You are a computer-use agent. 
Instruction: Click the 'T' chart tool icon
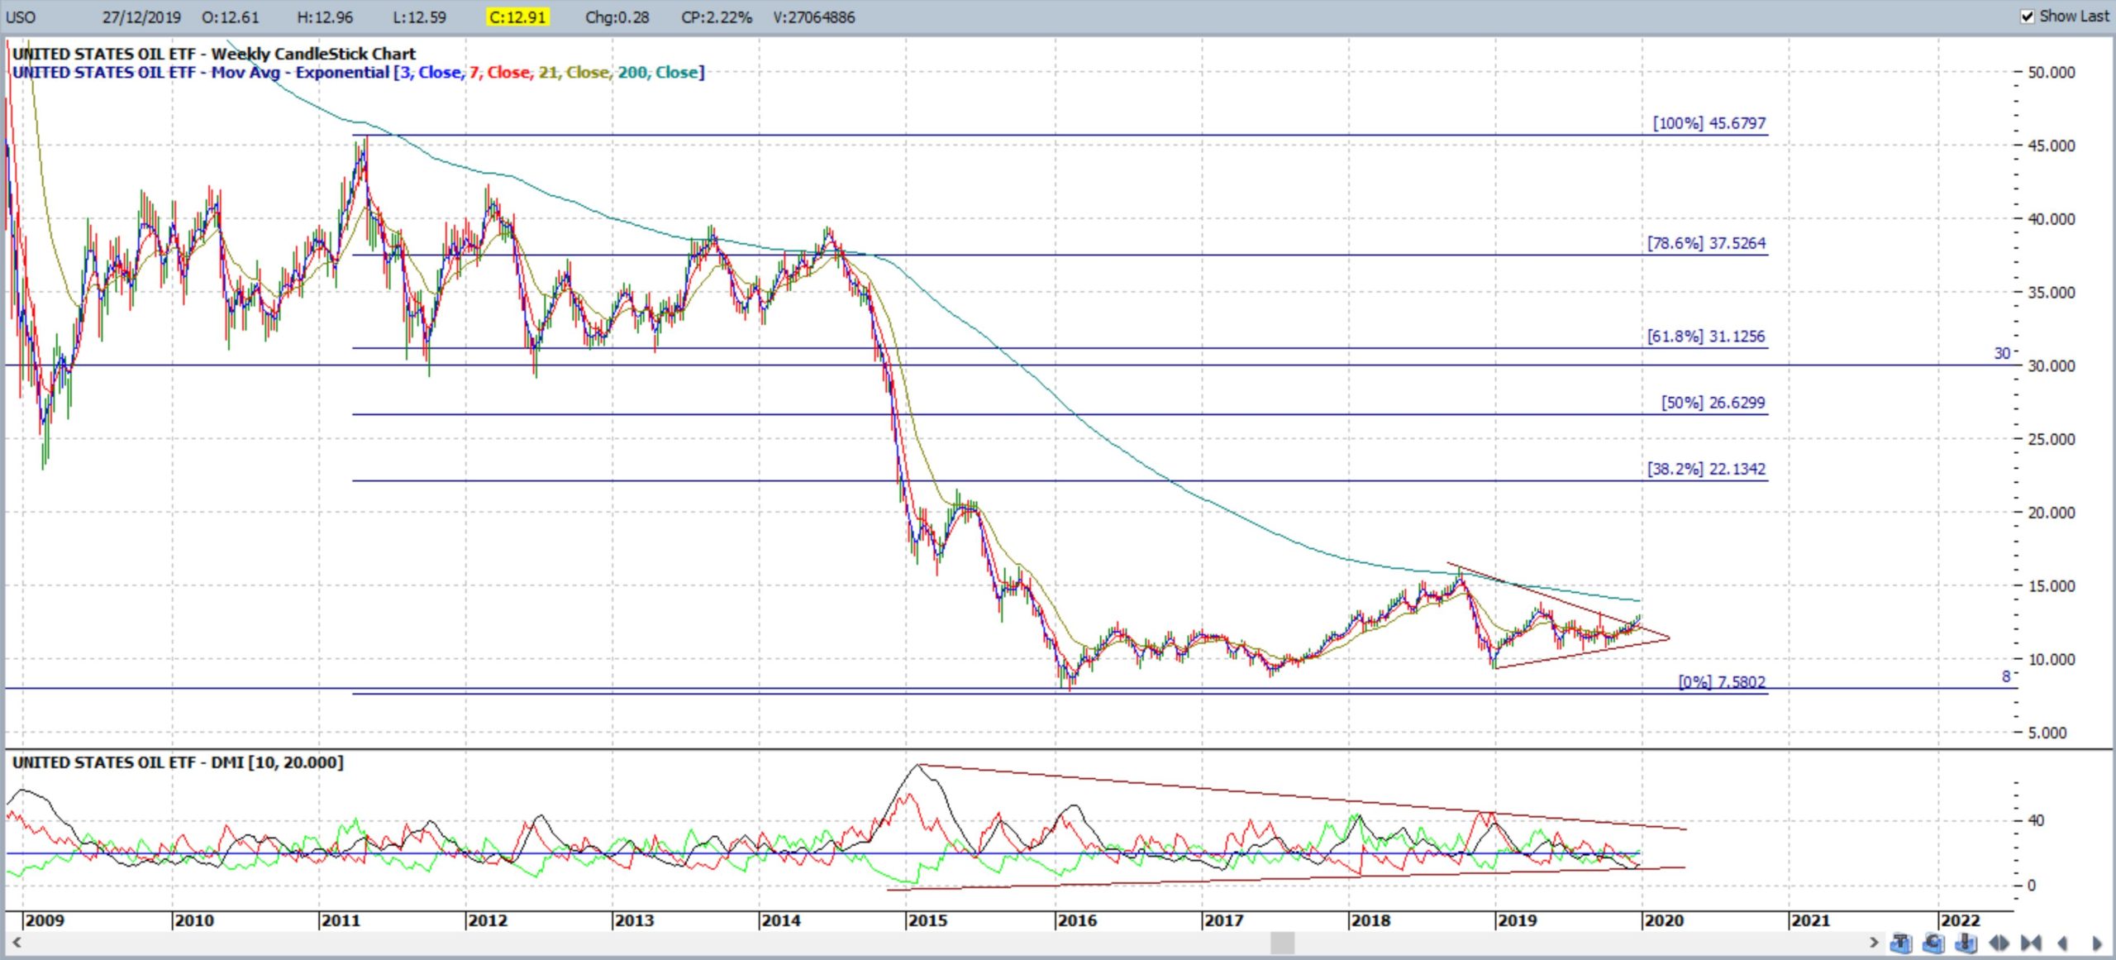1900,943
